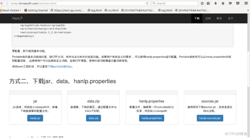Viewport: 250px width, 138px height.
Task: Select the 联系 navigation tab
Action: tap(219, 18)
